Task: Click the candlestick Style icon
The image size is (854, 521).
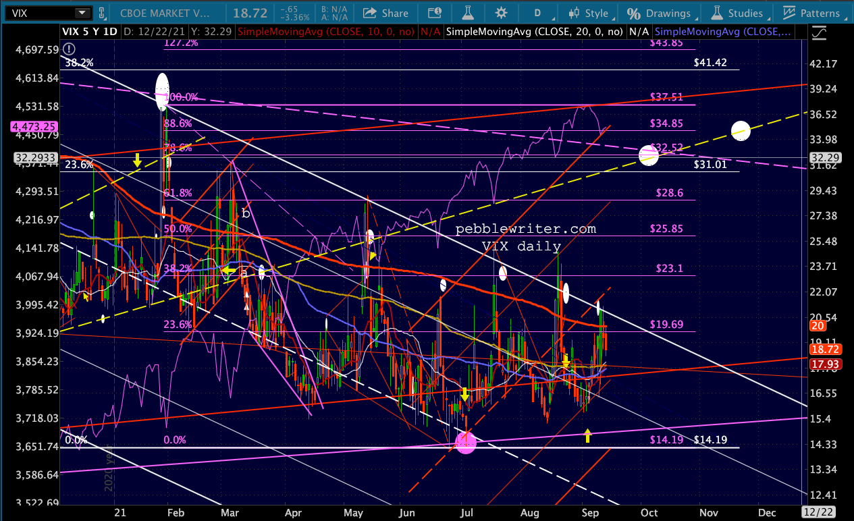Action: 575,13
